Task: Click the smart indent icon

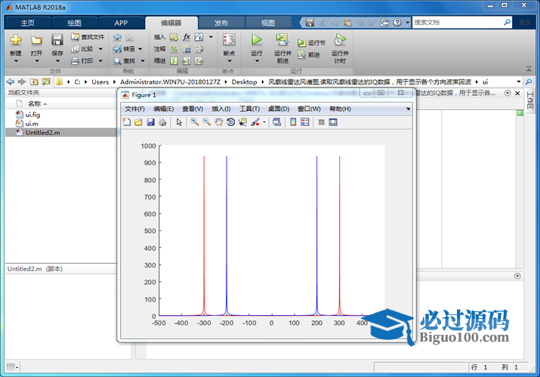Action: coord(174,61)
